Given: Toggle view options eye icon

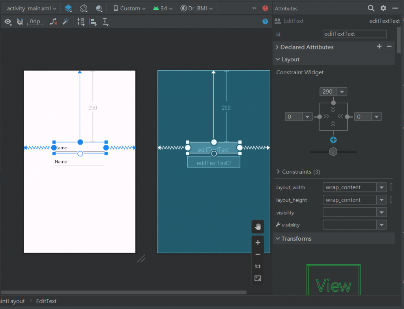Looking at the screenshot, I should (x=8, y=22).
